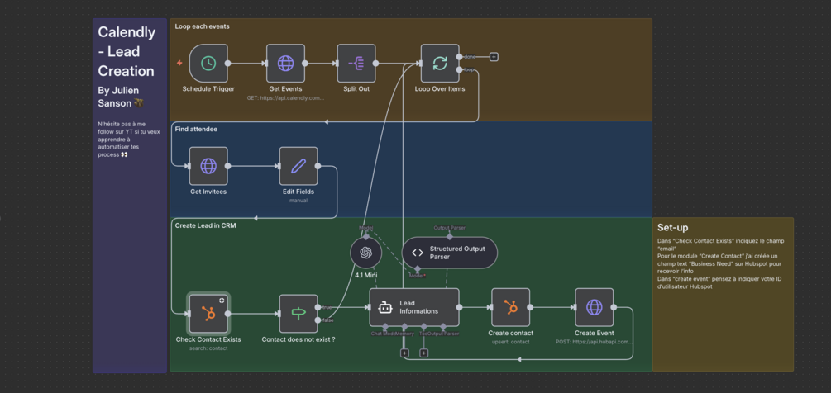The width and height of the screenshot is (831, 393).
Task: Select the Check Contact Exists HubSpot node
Action: (208, 314)
